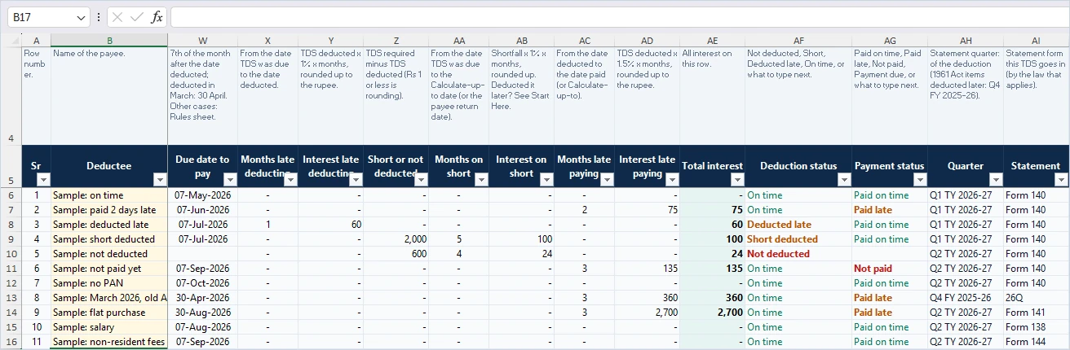
Task: Click the short deducted amount '2,000'
Action: 396,239
